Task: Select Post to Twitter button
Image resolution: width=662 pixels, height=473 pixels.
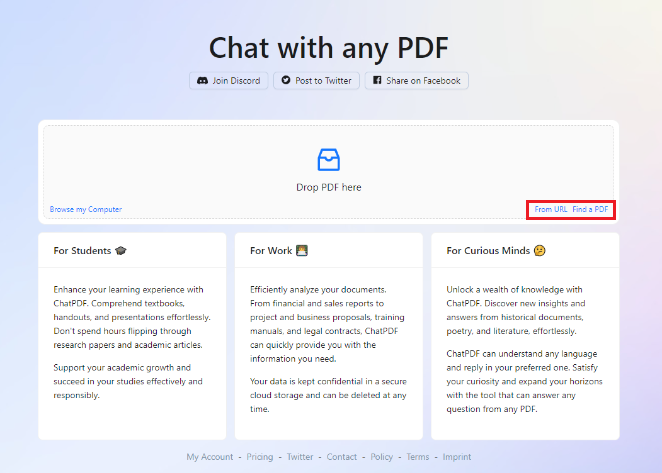Action: (x=316, y=81)
